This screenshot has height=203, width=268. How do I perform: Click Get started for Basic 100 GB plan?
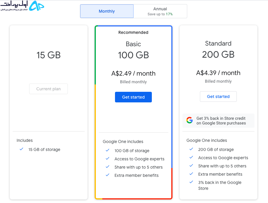(133, 97)
